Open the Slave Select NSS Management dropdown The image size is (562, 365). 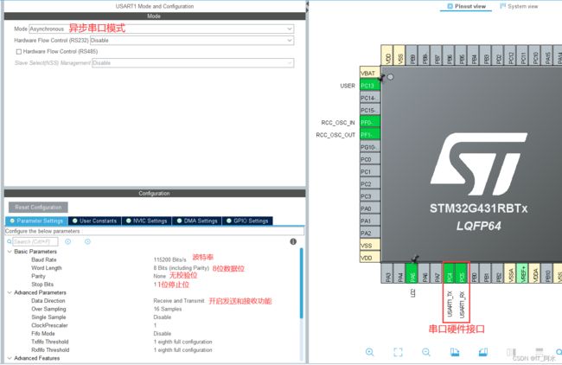pos(193,63)
